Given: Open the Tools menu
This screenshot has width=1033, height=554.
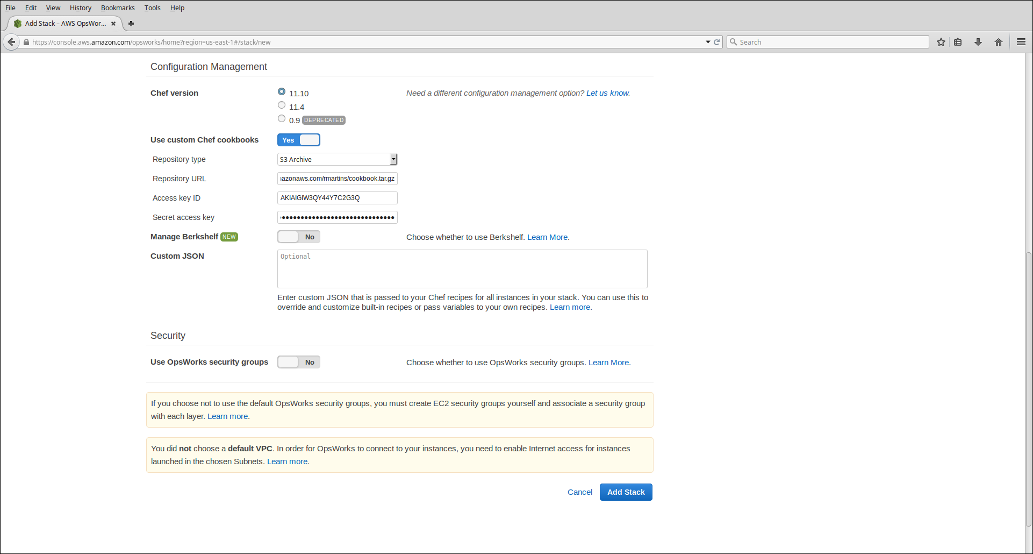Looking at the screenshot, I should [x=152, y=8].
